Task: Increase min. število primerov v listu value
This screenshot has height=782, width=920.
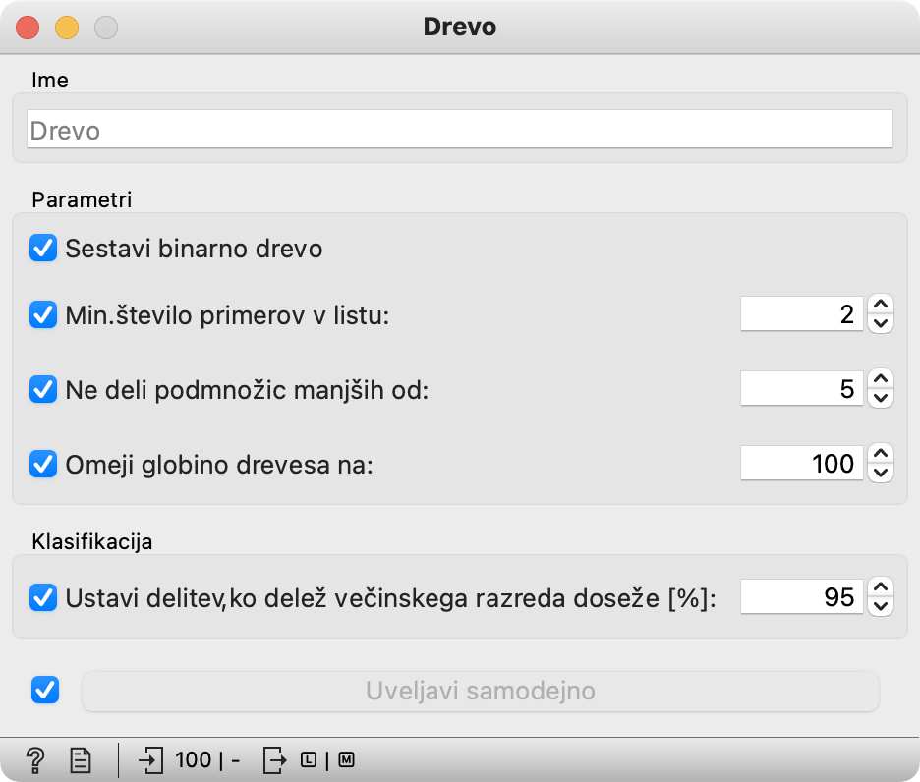Action: pos(881,305)
